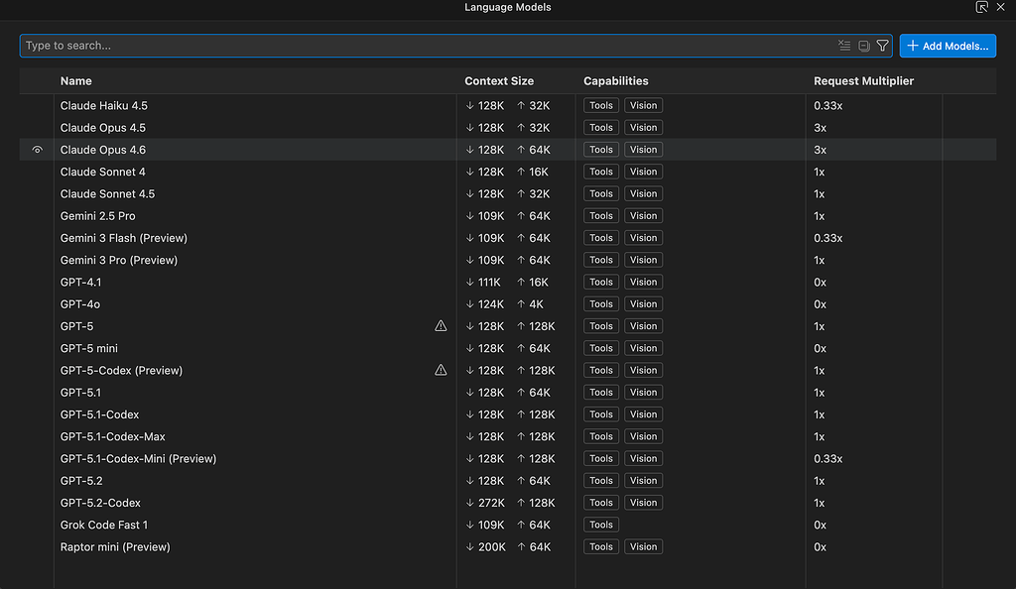Click the Name column header
The height and width of the screenshot is (589, 1016).
pyautogui.click(x=75, y=81)
